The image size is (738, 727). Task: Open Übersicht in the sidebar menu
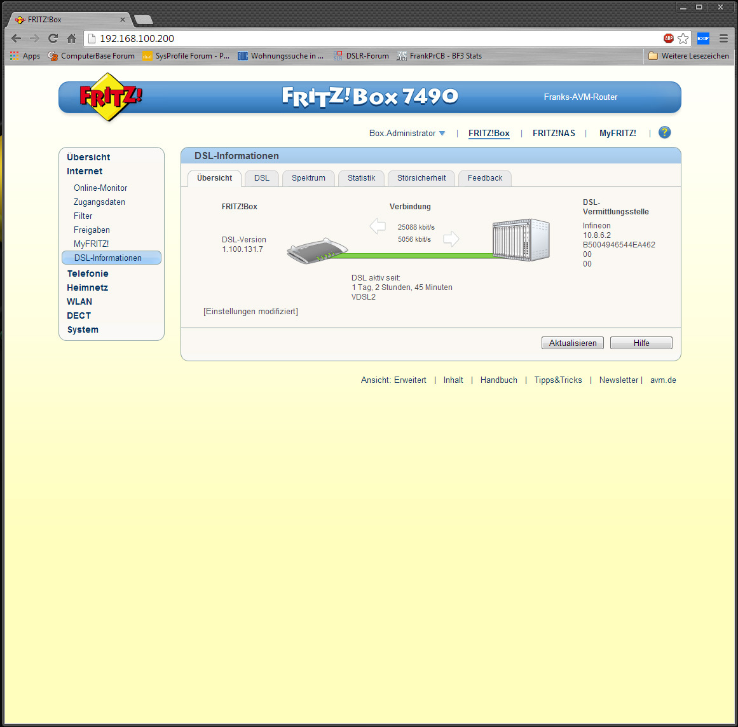pyautogui.click(x=88, y=157)
